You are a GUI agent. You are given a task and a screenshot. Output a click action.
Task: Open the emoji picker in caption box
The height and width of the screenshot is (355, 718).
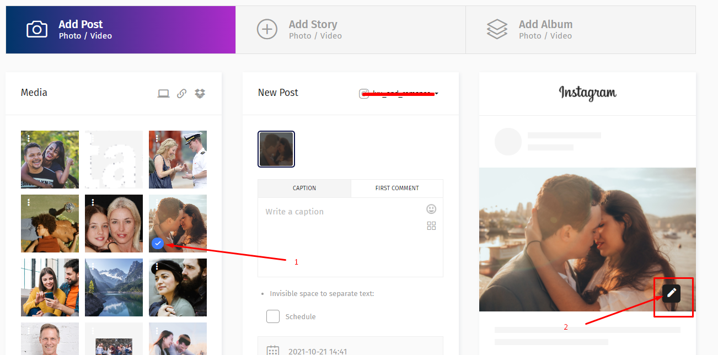click(x=431, y=209)
